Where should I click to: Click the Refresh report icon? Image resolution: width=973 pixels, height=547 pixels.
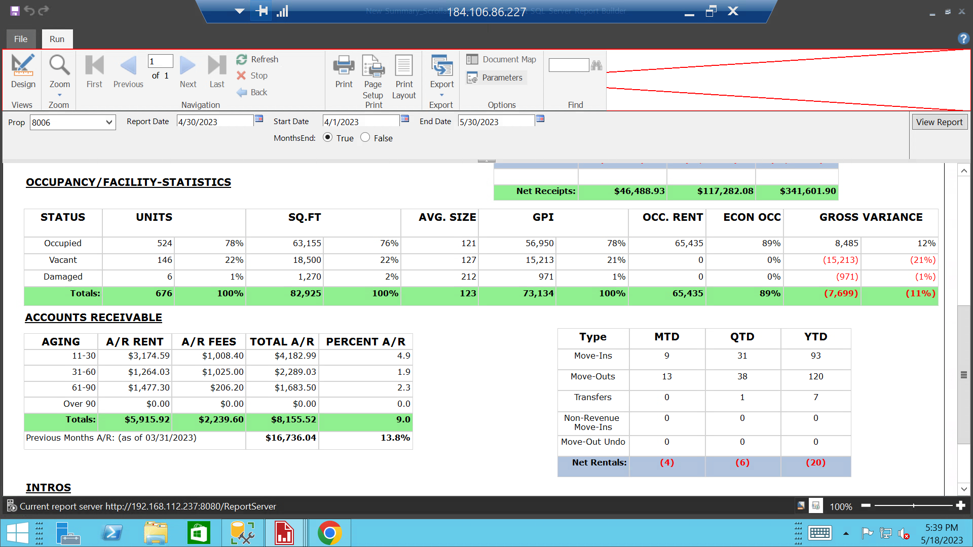click(242, 59)
